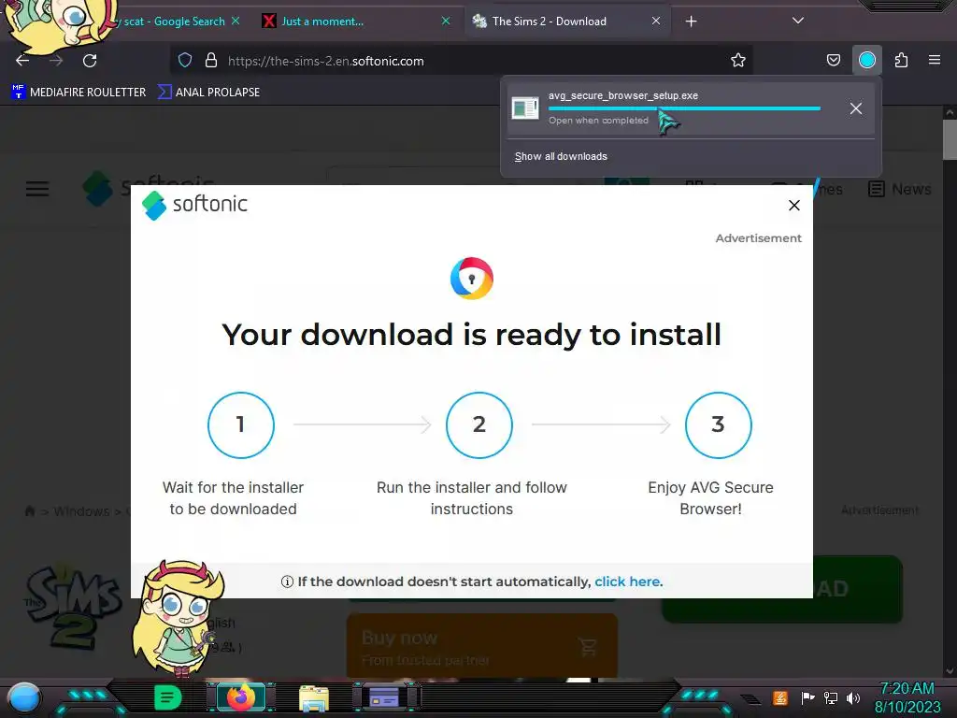
Task: Close The Sims 2 - Download tab
Action: click(x=655, y=21)
